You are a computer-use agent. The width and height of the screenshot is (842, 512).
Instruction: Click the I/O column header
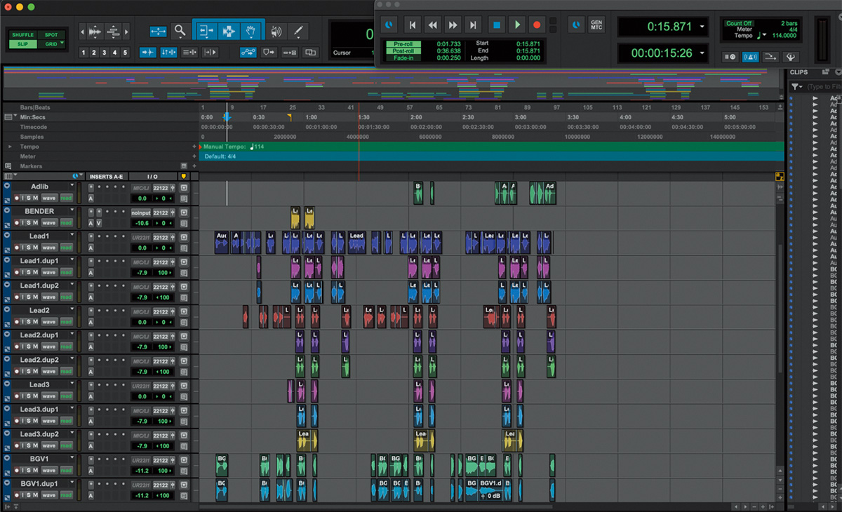coord(152,176)
